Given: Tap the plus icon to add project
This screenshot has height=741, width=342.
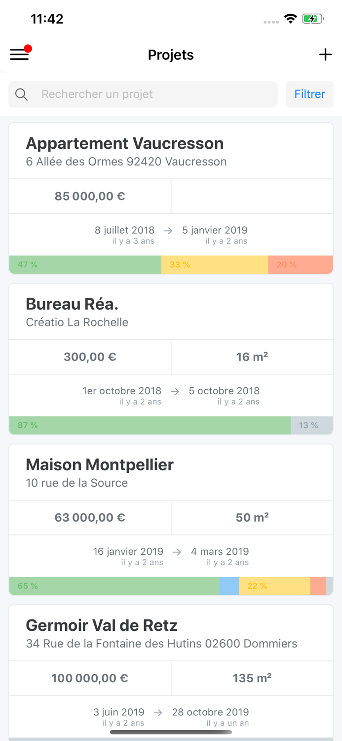Looking at the screenshot, I should (x=325, y=54).
